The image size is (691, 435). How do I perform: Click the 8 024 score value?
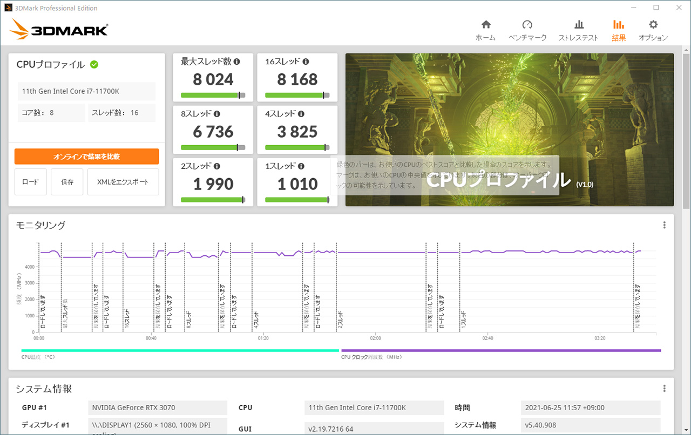213,80
